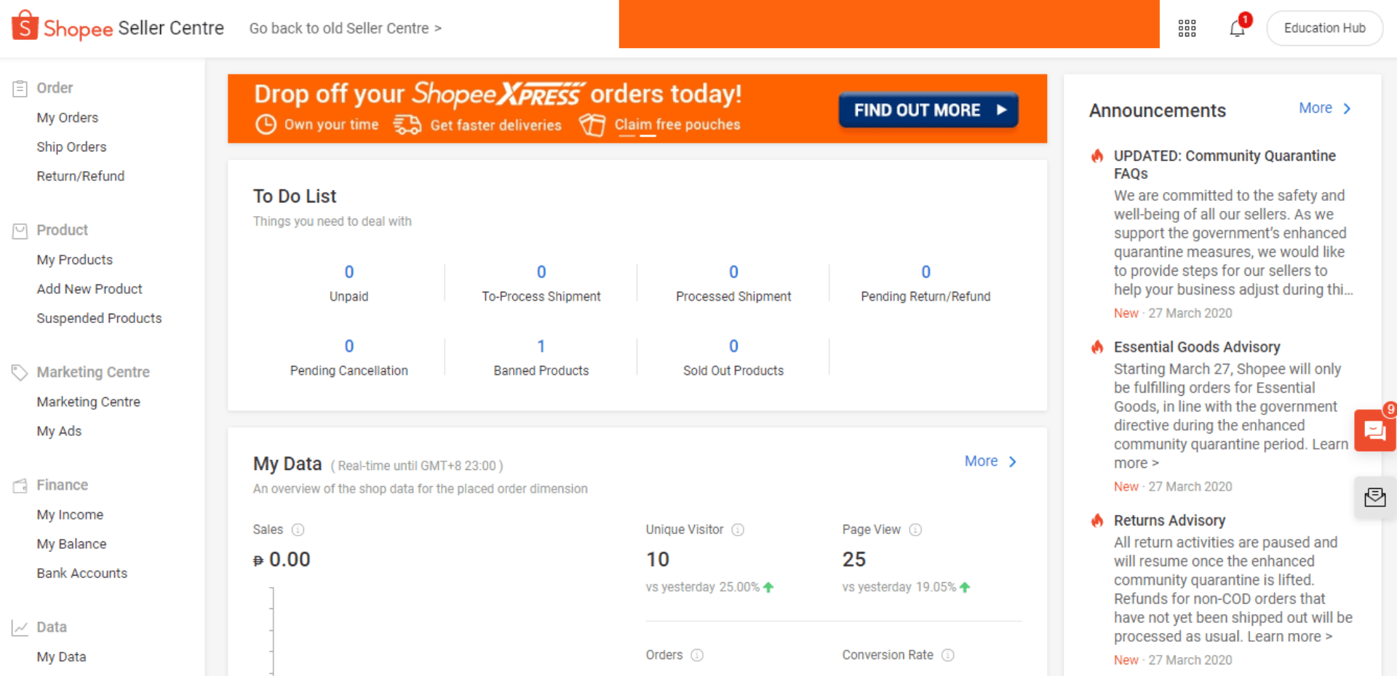Click the Conversion Rate info icon
Viewport: 1397px width, 676px height.
click(x=947, y=655)
